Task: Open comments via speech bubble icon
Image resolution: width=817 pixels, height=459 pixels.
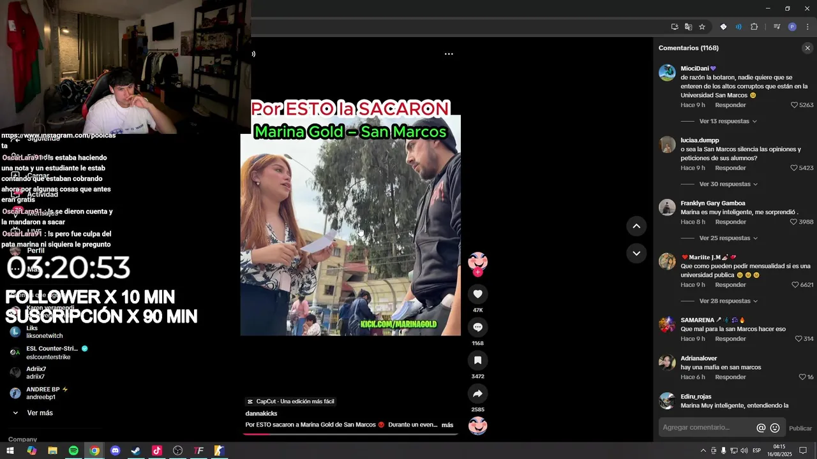Action: pos(477,327)
